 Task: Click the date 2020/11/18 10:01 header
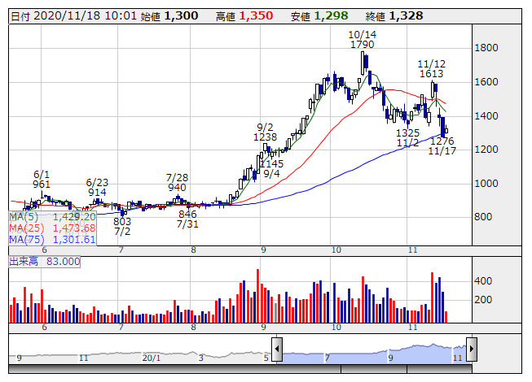[73, 16]
